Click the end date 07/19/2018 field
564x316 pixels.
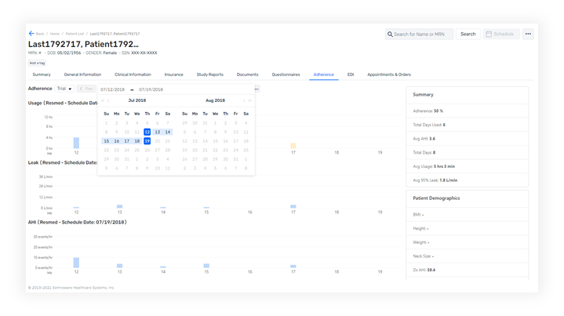tap(151, 89)
